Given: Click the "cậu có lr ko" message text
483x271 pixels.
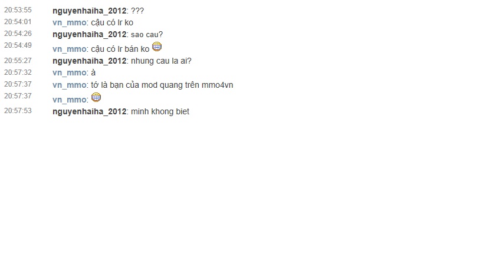Looking at the screenshot, I should 112,22.
